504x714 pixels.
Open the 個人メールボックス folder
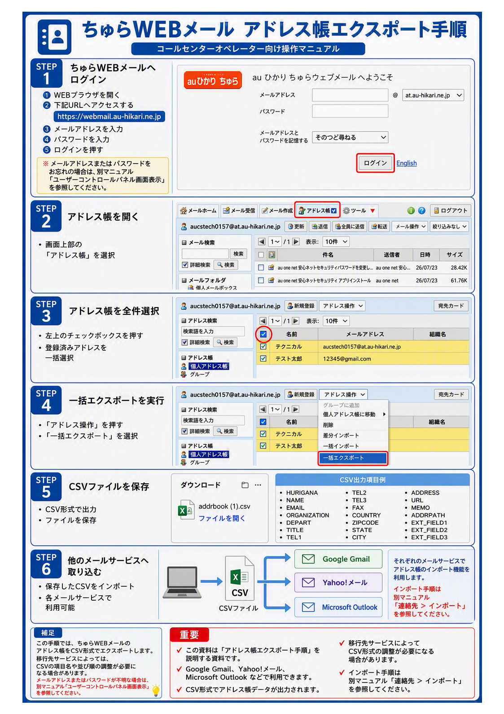point(212,288)
